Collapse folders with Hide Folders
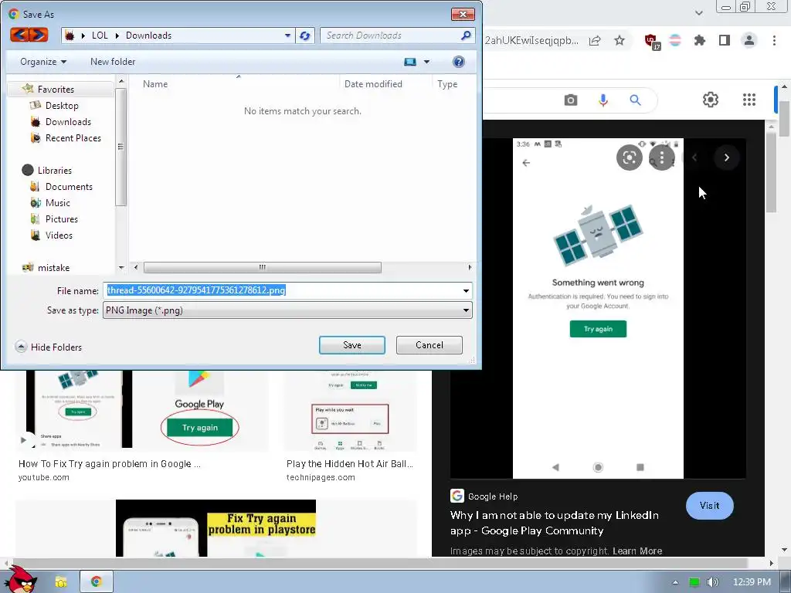 pyautogui.click(x=49, y=347)
